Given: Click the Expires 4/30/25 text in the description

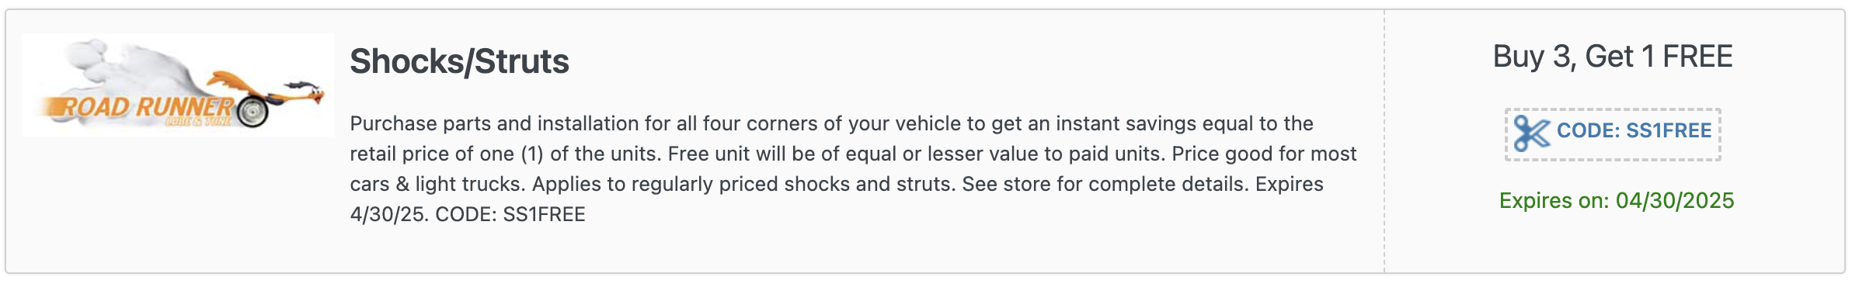Looking at the screenshot, I should pyautogui.click(x=837, y=199).
